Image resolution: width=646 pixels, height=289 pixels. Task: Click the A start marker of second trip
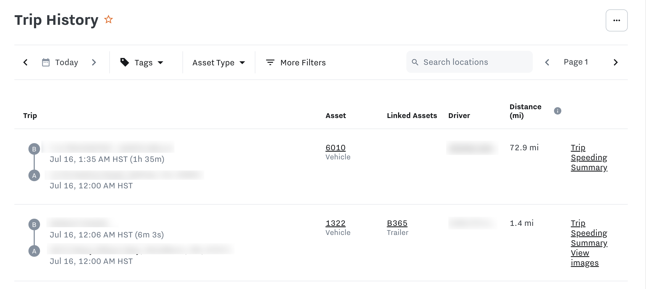34,251
